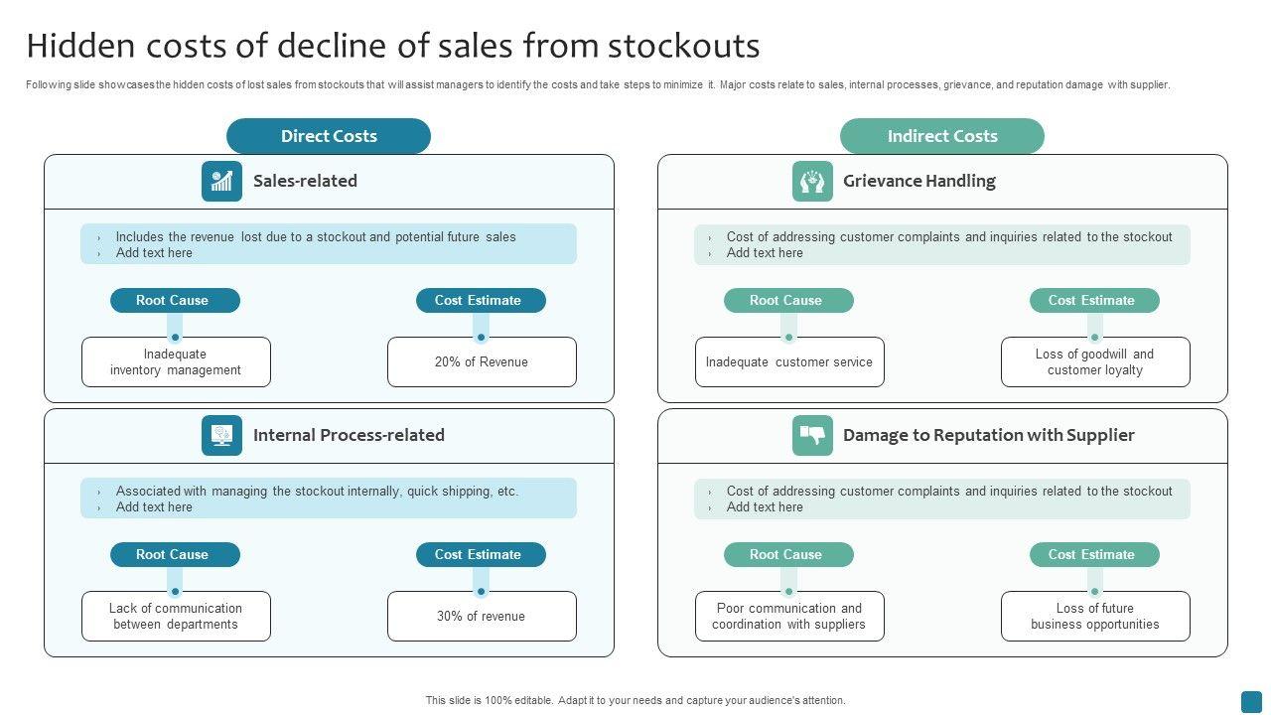Select the '20% of Revenue' box
The image size is (1271, 715).
tap(482, 361)
